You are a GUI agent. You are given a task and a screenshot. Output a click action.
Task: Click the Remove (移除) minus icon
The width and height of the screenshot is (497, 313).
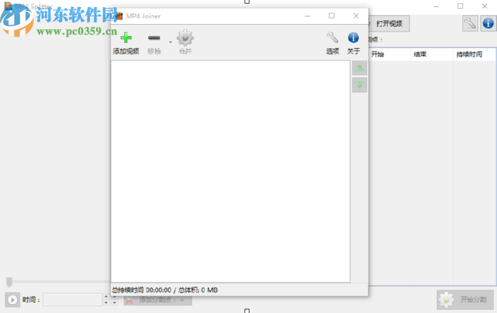pos(154,38)
